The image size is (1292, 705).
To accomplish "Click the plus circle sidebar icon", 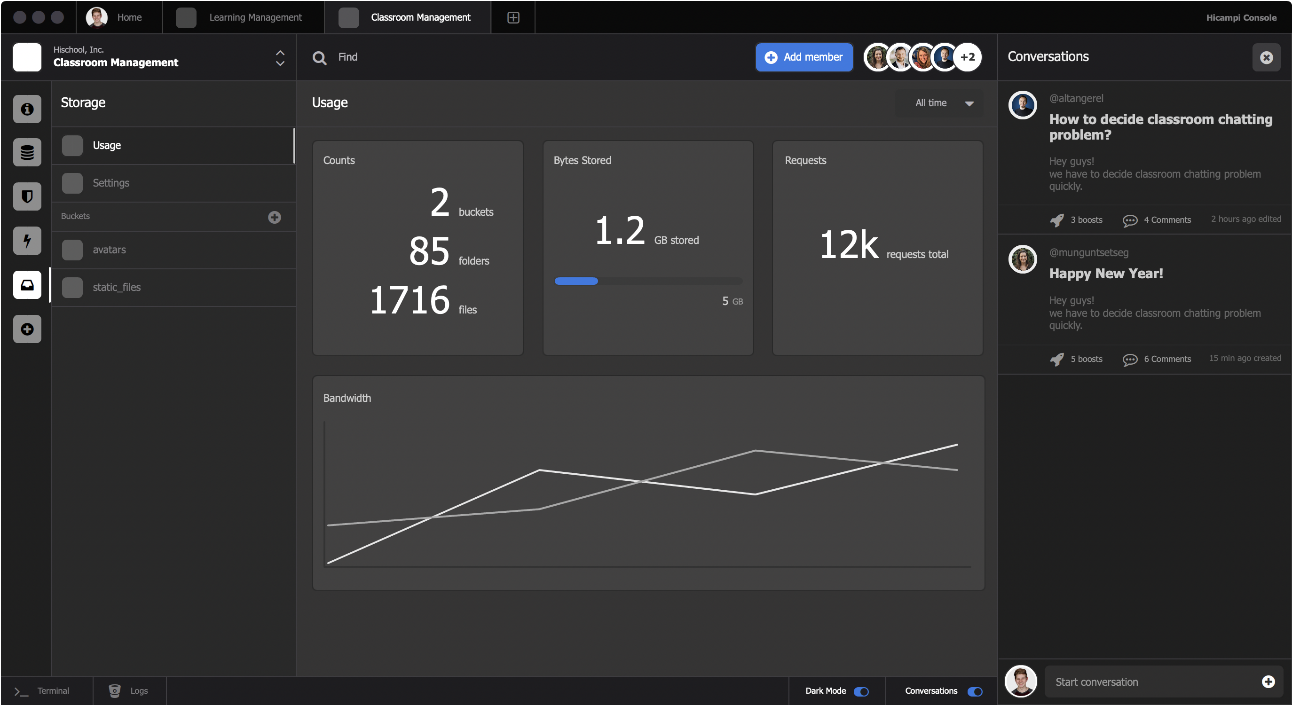I will click(x=27, y=329).
